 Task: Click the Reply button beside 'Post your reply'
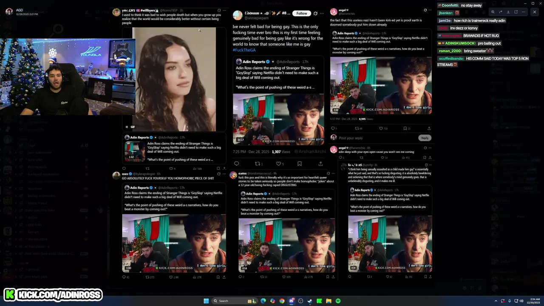pos(425,138)
